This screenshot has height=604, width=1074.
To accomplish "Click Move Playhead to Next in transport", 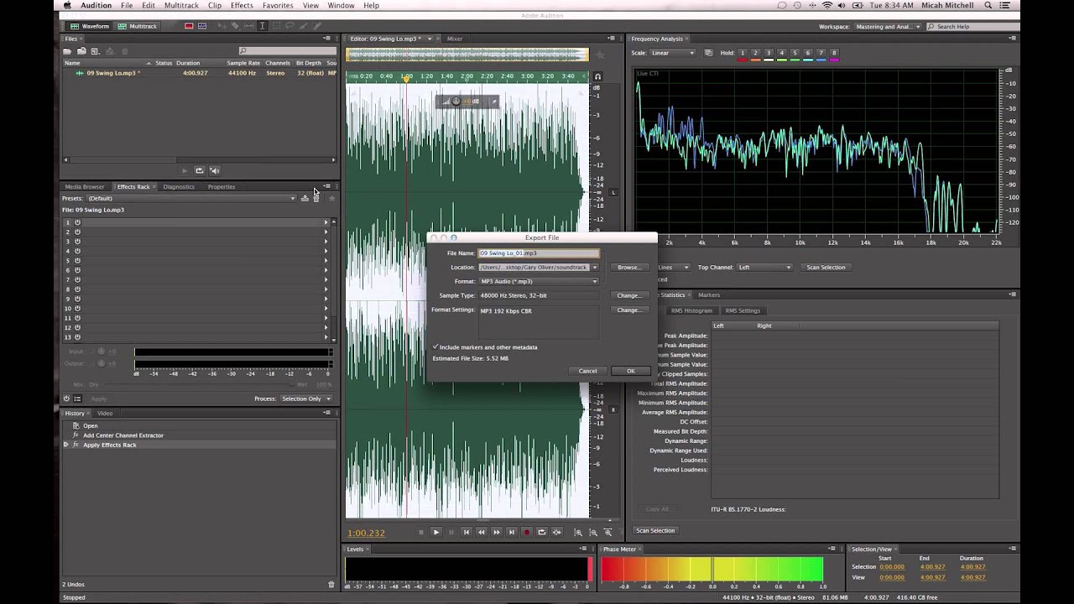I will pos(512,532).
